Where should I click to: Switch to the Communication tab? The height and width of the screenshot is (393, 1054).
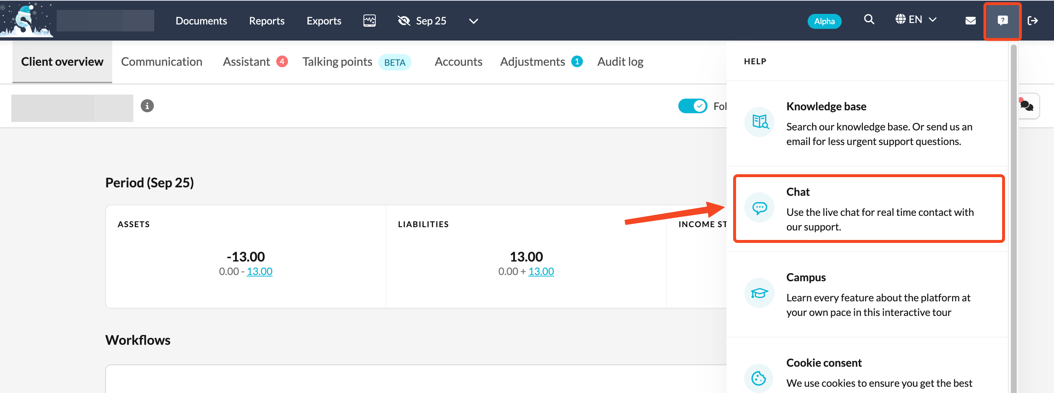pos(162,61)
